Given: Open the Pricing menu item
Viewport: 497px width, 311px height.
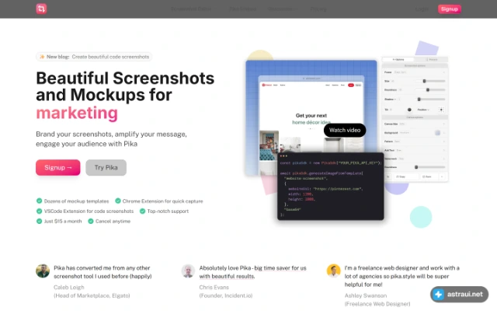Looking at the screenshot, I should point(318,9).
